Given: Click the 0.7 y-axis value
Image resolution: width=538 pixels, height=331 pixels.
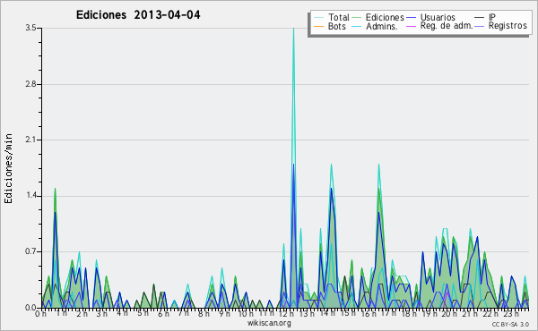Looking at the screenshot, I should [x=30, y=251].
